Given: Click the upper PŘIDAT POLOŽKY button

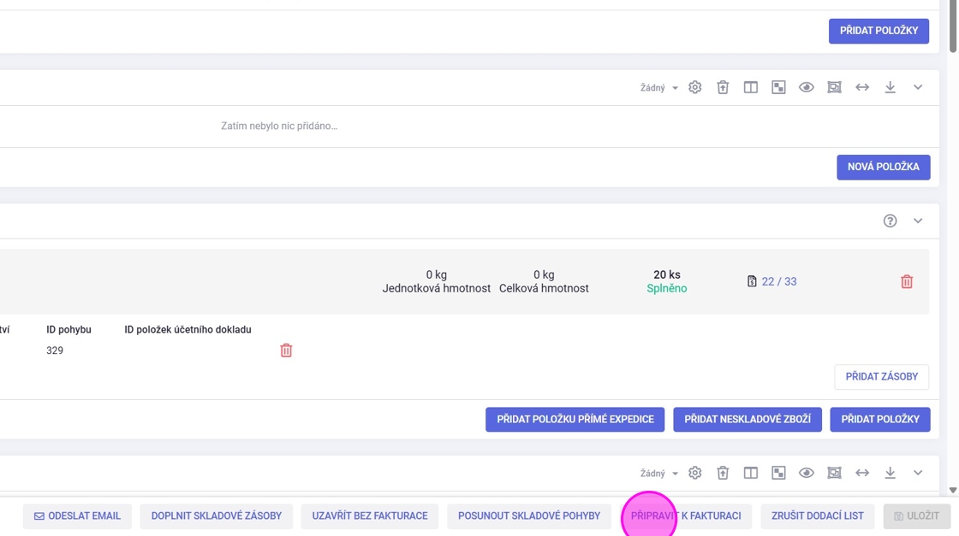Looking at the screenshot, I should click(879, 31).
